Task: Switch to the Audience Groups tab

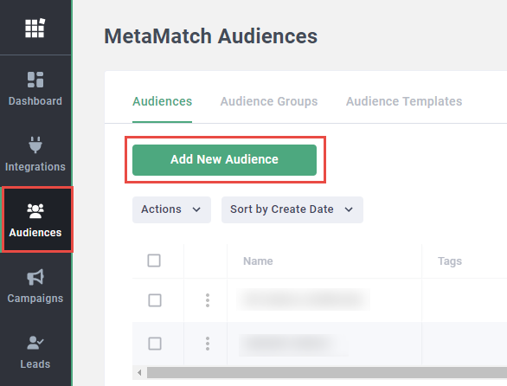Action: [269, 101]
